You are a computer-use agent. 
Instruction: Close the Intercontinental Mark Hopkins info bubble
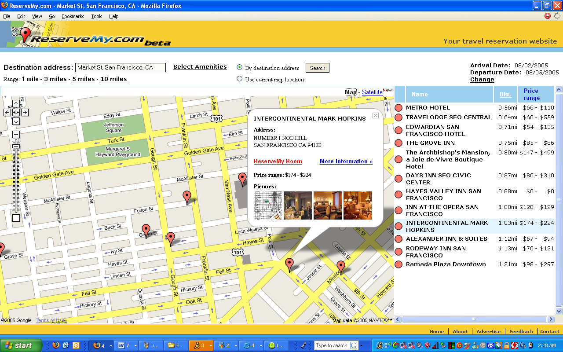[376, 115]
